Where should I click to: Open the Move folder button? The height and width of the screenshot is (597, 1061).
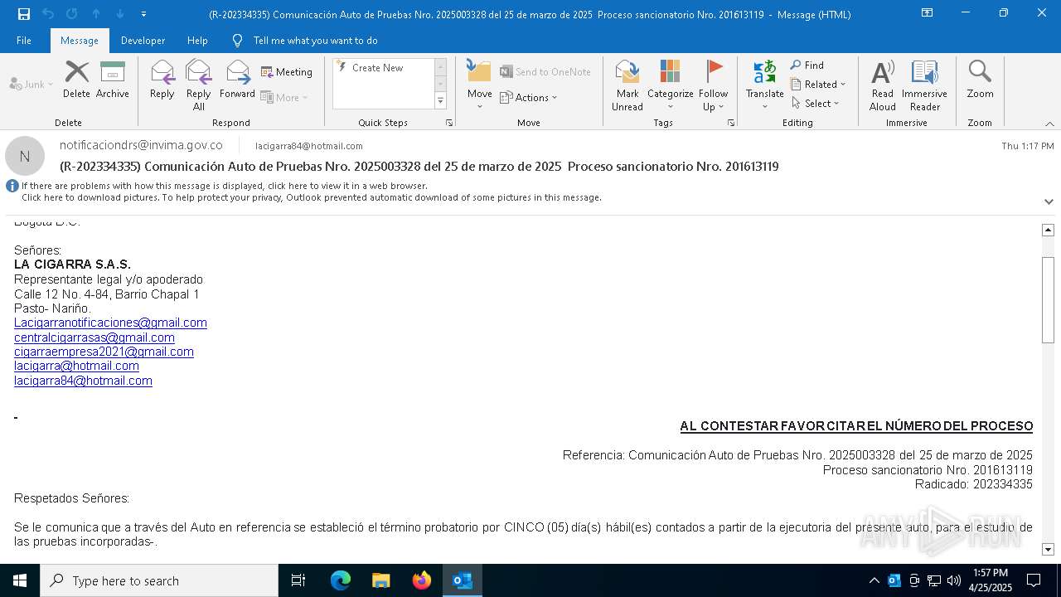pyautogui.click(x=479, y=85)
